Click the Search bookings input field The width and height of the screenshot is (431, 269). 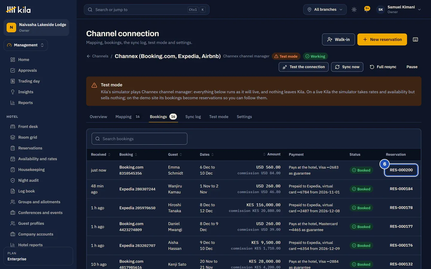click(139, 139)
